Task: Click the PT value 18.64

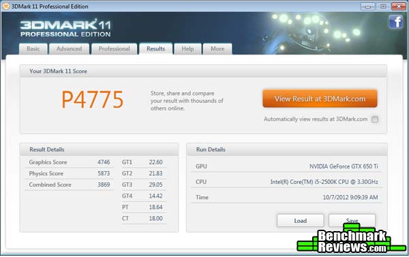Action: [155, 207]
